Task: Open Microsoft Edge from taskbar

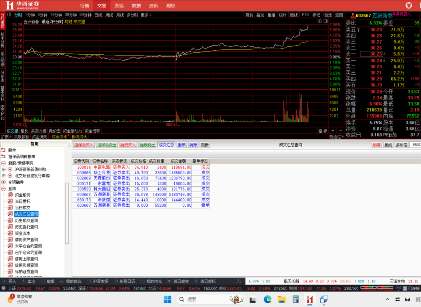Action: click(267, 299)
